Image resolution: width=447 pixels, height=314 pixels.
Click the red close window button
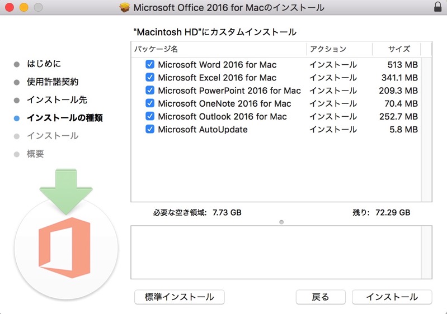(x=10, y=7)
